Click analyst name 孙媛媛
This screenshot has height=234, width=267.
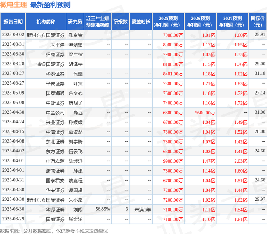click(x=76, y=123)
